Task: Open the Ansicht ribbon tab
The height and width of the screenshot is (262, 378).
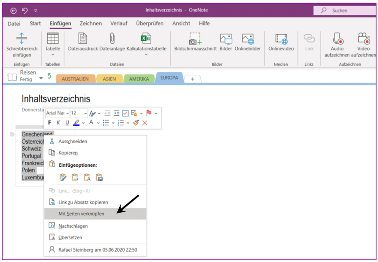Action: (181, 23)
